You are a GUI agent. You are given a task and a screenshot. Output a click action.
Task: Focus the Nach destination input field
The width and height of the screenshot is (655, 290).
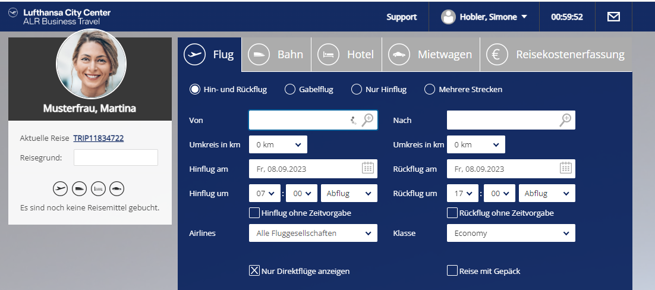pos(511,120)
